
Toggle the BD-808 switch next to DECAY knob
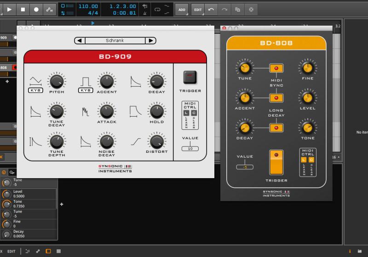[276, 128]
